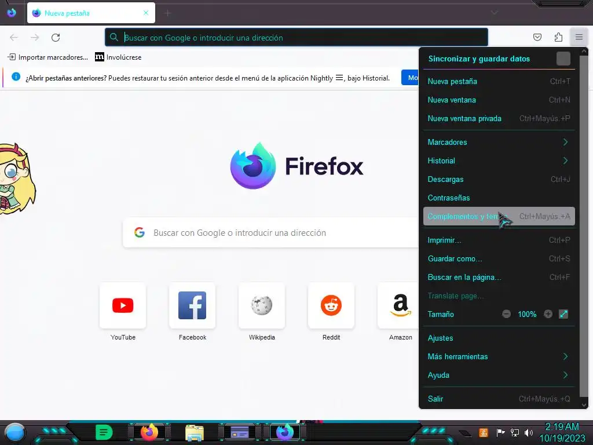Close the Nueva pestaña tab
The image size is (593, 445).
click(146, 13)
